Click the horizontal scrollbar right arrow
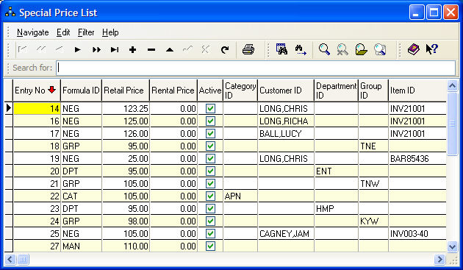The width and height of the screenshot is (463, 270). (x=439, y=260)
